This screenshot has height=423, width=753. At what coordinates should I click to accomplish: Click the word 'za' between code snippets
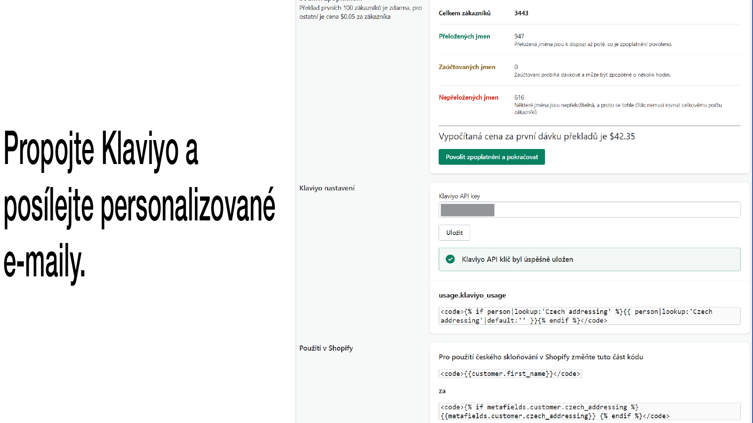coord(442,391)
